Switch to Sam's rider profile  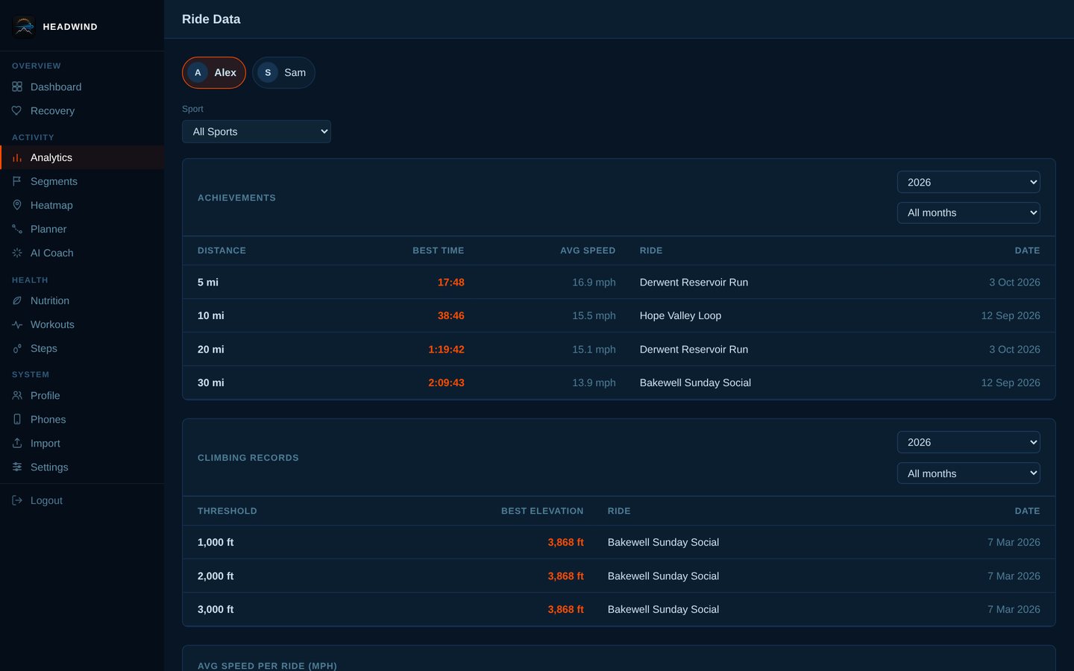point(283,72)
